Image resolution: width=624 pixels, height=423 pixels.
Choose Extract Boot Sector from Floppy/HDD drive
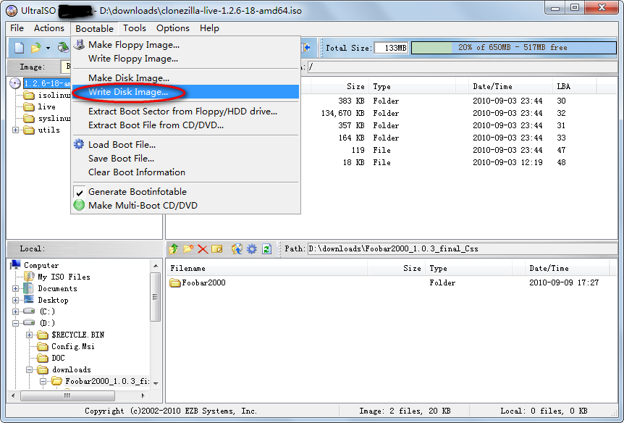click(x=185, y=112)
